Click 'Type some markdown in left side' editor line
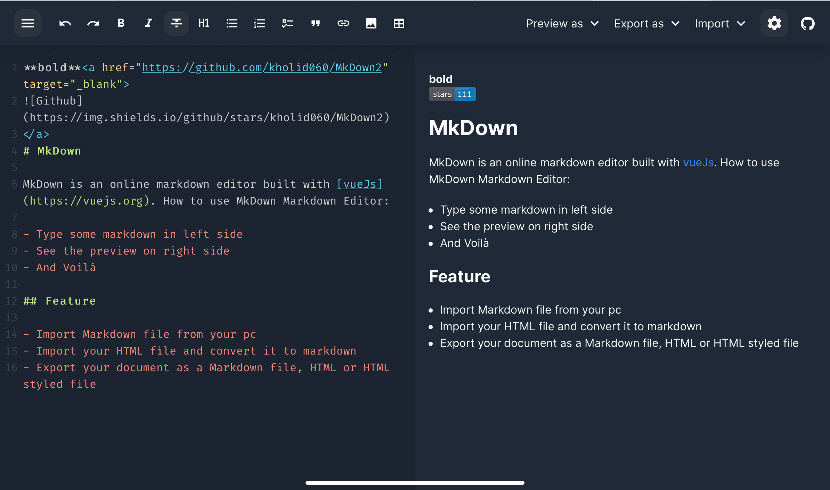The width and height of the screenshot is (830, 490). [133, 234]
